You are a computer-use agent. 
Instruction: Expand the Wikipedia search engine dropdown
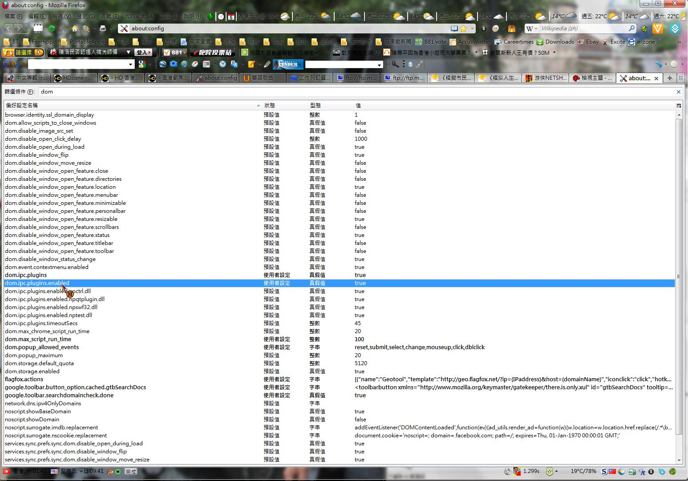click(x=532, y=29)
